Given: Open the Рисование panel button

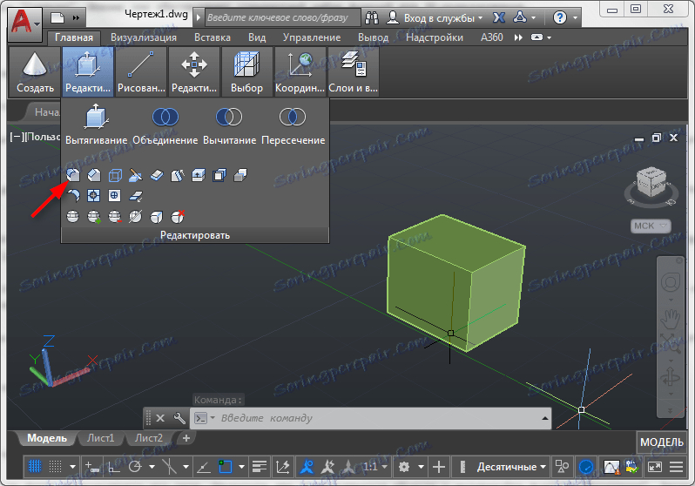Looking at the screenshot, I should point(141,71).
